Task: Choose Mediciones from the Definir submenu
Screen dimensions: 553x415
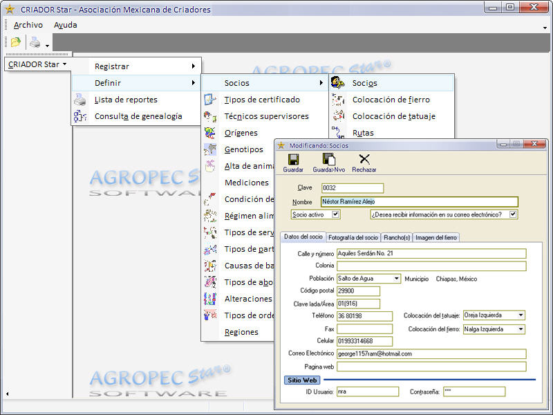Action: 247,183
